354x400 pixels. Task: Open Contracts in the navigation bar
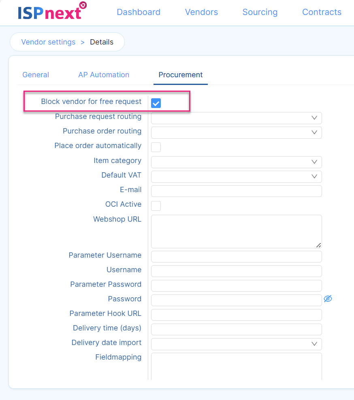coord(322,12)
